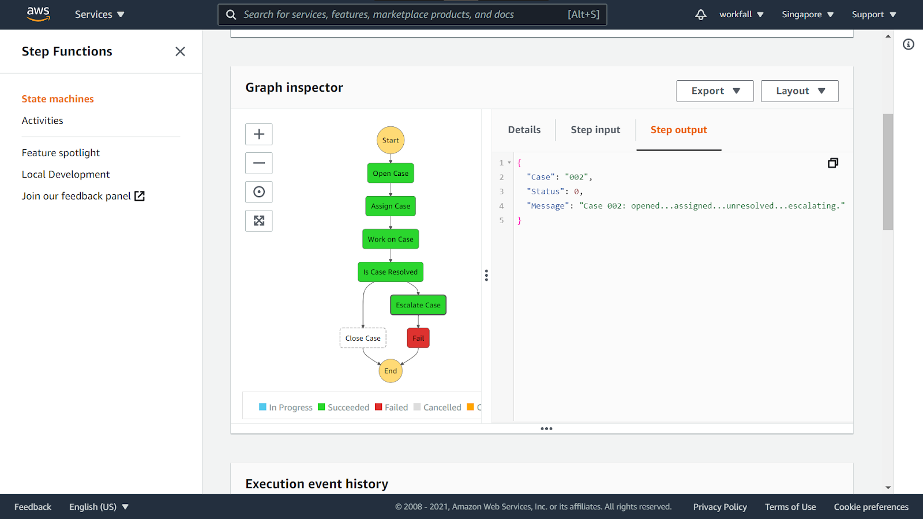Click the "Case": "002" JSON line
923x519 pixels.
pos(560,177)
